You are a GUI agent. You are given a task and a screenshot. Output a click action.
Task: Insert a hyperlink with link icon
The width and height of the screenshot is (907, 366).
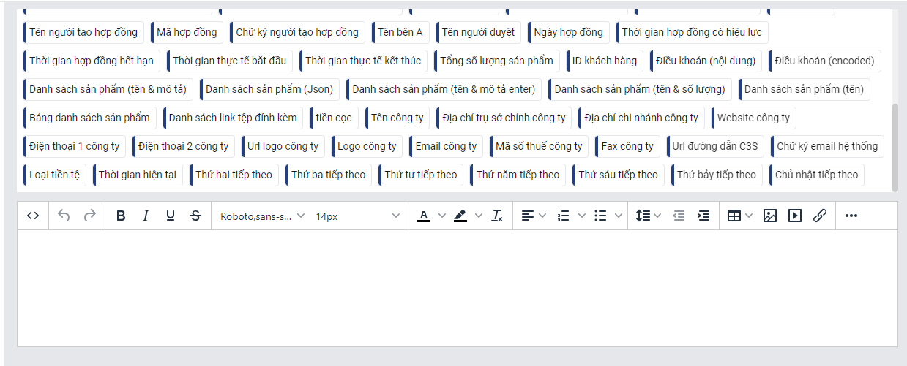820,216
